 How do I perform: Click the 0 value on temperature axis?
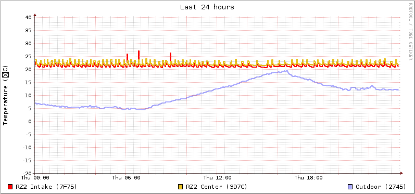[x=30, y=122]
